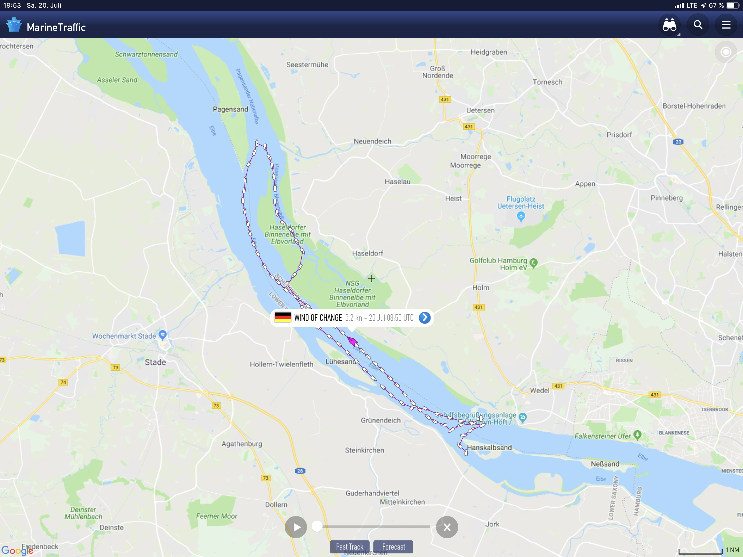Tap the Flugplatz Uetersen-Heist airport pin
The image size is (743, 557).
coord(521,217)
